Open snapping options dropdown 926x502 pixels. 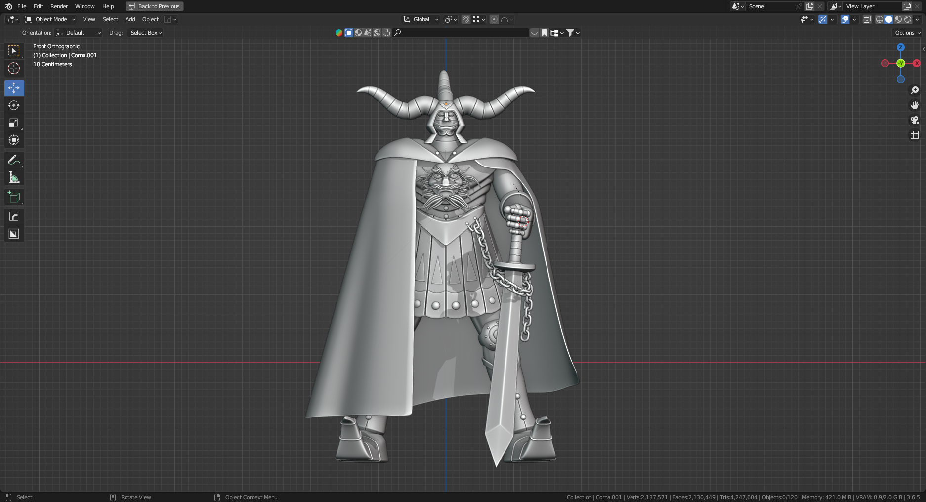(479, 19)
